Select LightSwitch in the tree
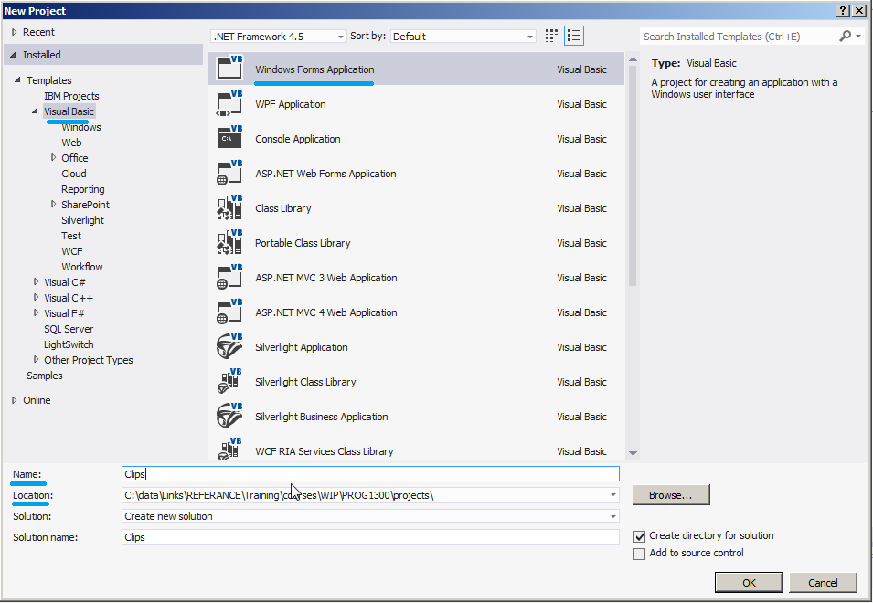The width and height of the screenshot is (873, 603). (69, 344)
